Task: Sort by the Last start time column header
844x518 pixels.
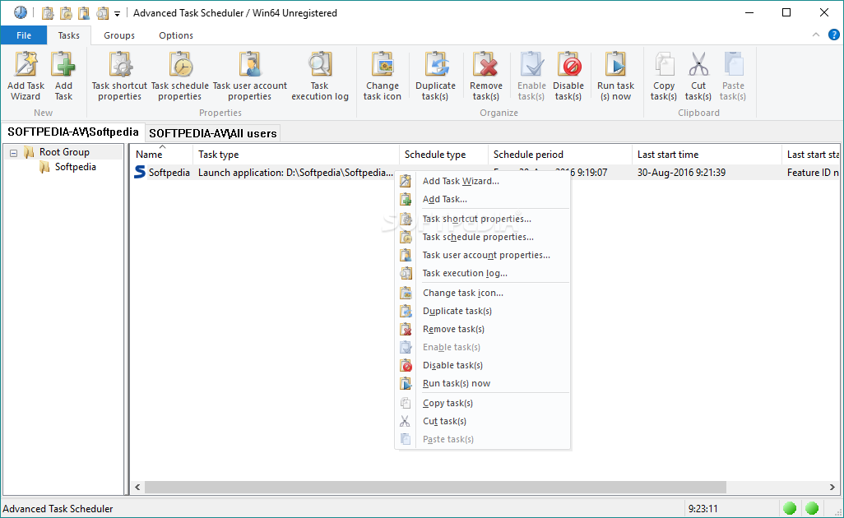Action: point(707,155)
